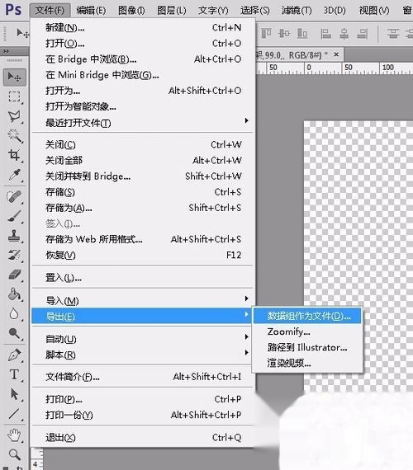This screenshot has height=470, width=413.
Task: Open the 视图(V) menu
Action: [374, 11]
